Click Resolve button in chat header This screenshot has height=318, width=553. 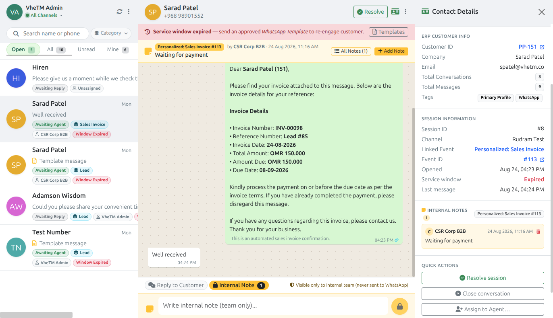coord(370,12)
